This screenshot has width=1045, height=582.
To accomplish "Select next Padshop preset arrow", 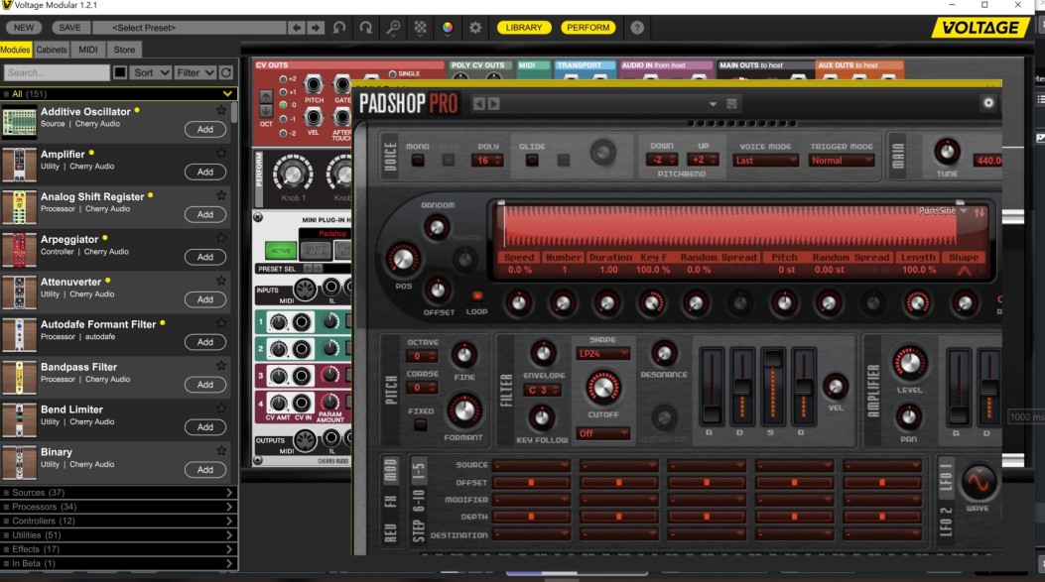I will [494, 104].
